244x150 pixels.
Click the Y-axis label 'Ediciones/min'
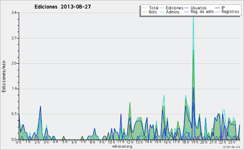pos(4,76)
